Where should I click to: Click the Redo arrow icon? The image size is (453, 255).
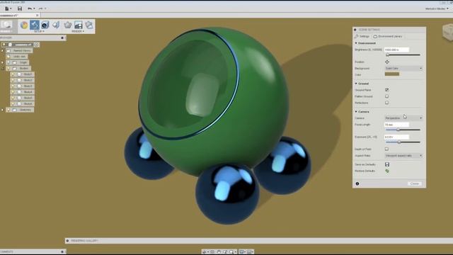pyautogui.click(x=41, y=8)
